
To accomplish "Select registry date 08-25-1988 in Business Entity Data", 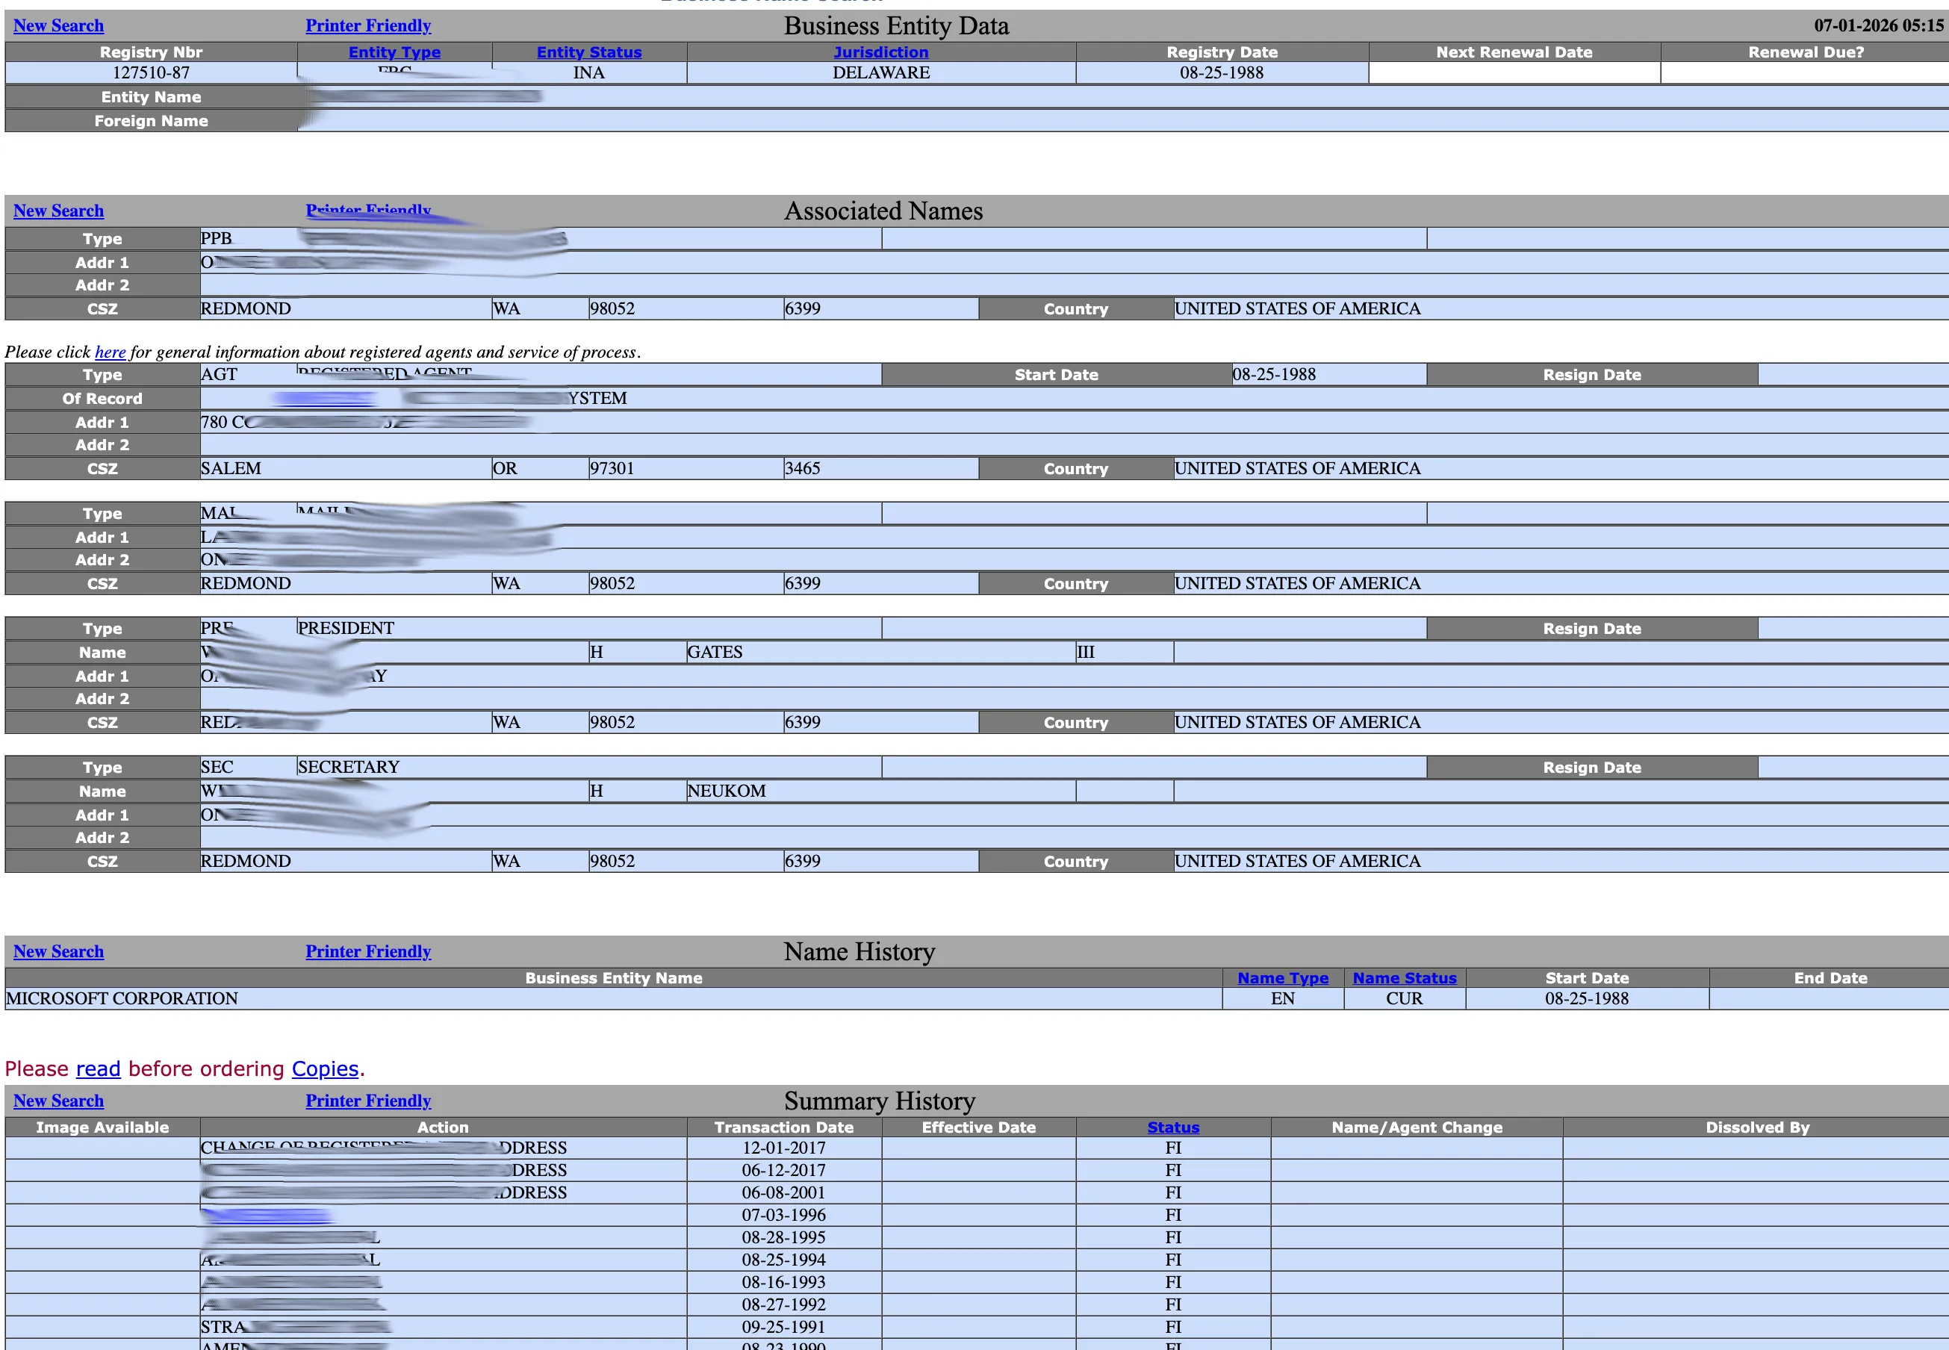I will (x=1222, y=72).
